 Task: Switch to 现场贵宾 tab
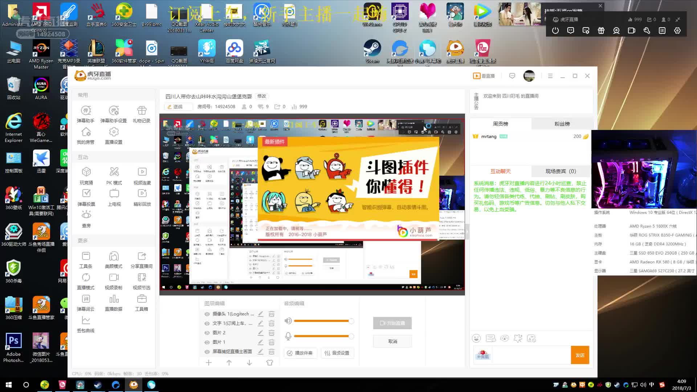pos(562,171)
